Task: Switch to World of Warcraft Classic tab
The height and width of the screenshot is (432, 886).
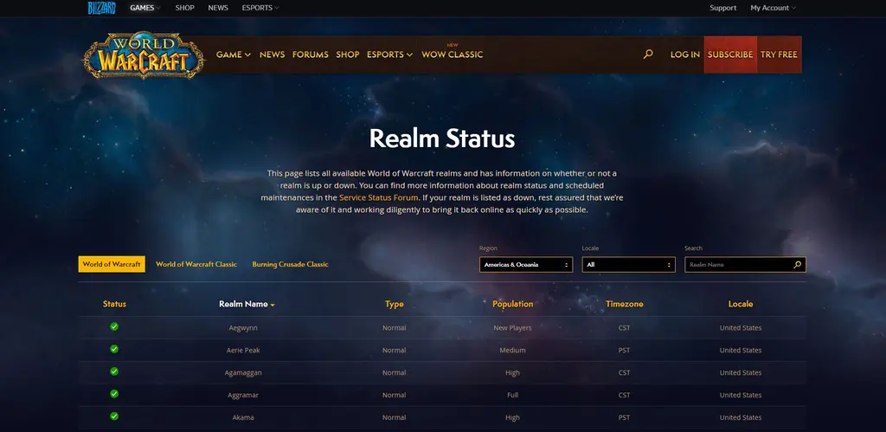Action: pyautogui.click(x=196, y=264)
